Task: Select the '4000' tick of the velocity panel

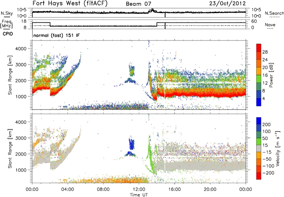Action: (x=21, y=122)
